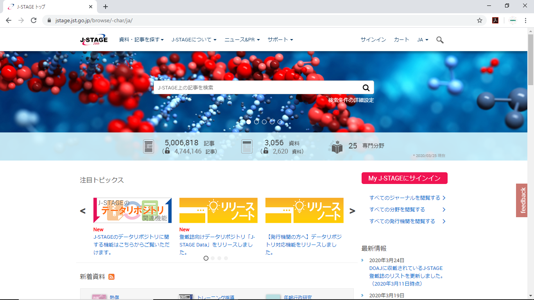Select the first topics carousel dot
534x300 pixels.
tap(206, 258)
